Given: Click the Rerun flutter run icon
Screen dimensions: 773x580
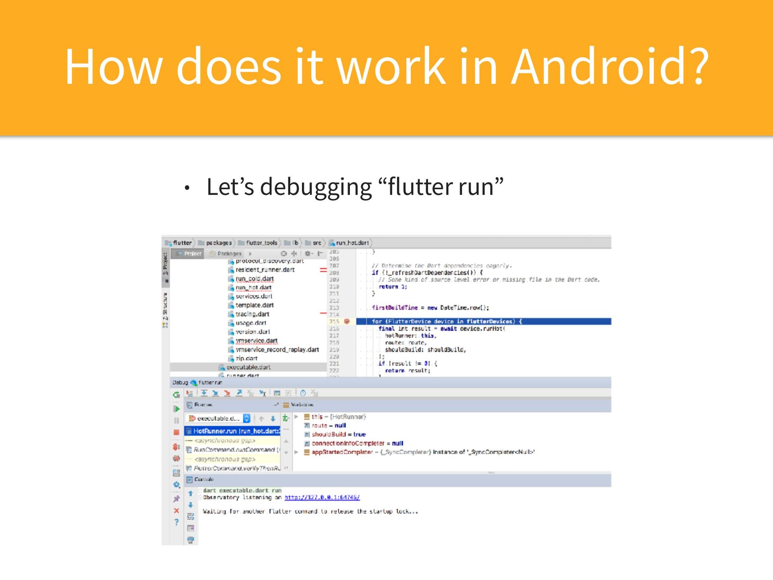Looking at the screenshot, I should 176,395.
